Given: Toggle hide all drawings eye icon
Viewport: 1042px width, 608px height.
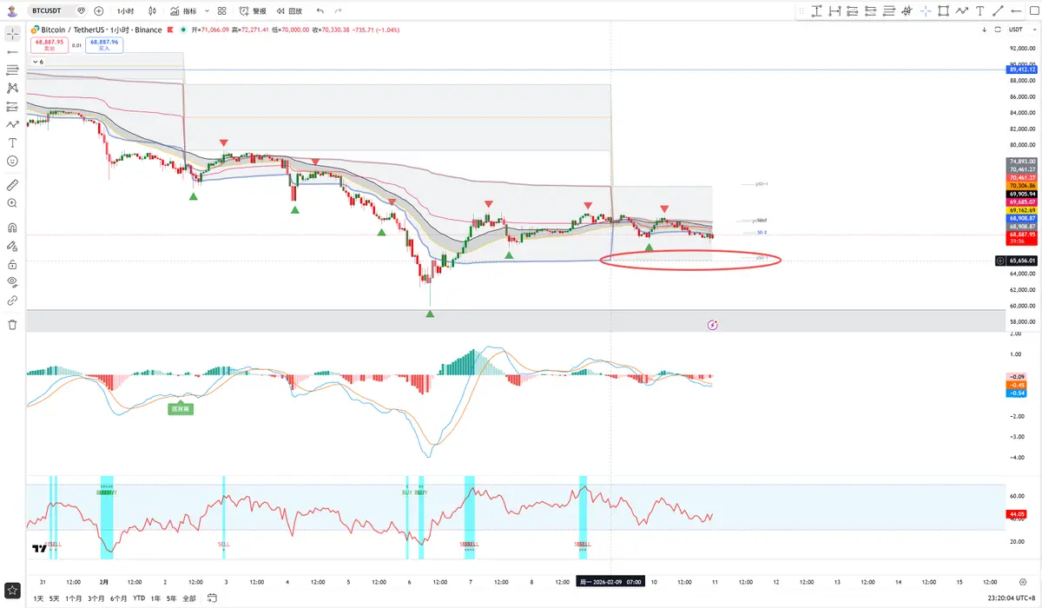Looking at the screenshot, I should tap(12, 281).
